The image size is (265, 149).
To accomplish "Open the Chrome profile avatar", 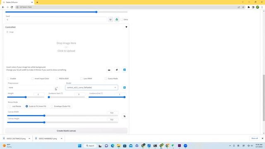I will pos(258,7).
